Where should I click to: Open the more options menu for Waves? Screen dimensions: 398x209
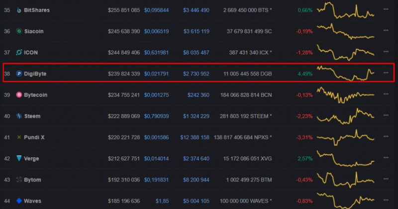(x=386, y=200)
